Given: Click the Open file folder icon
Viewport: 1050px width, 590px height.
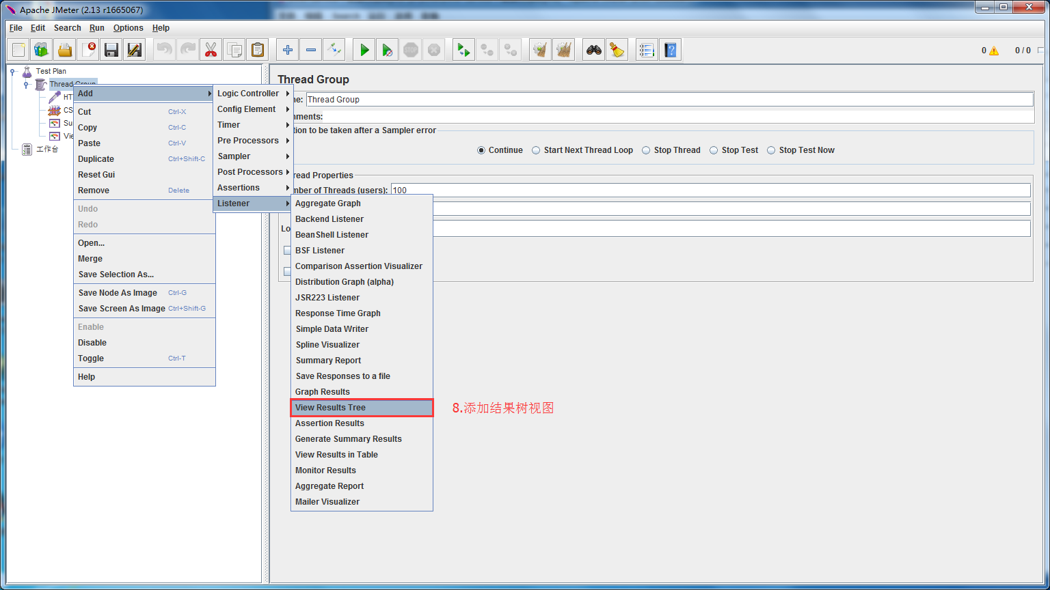Looking at the screenshot, I should click(x=65, y=50).
